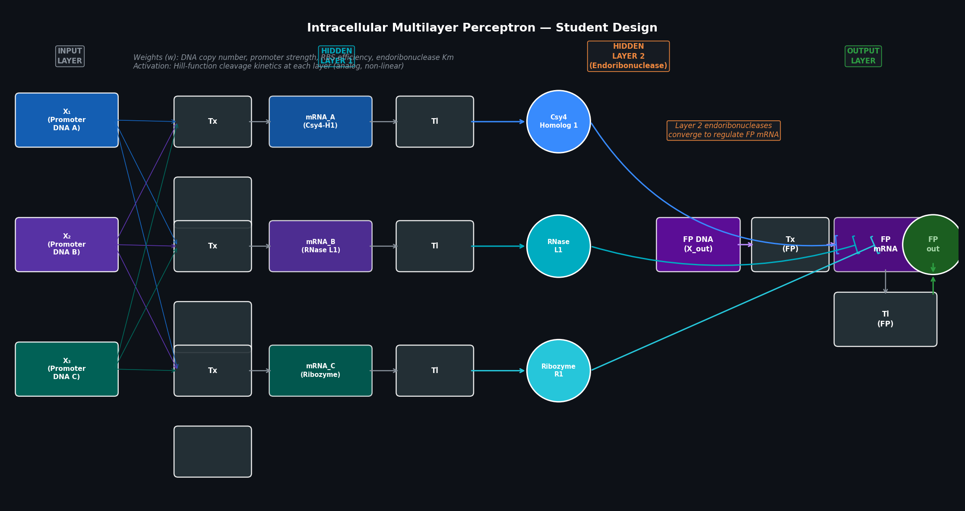This screenshot has height=511, width=965.
Task: Click the 'Layer 2 endoribonucleases converge' annotation
Action: pos(724,130)
